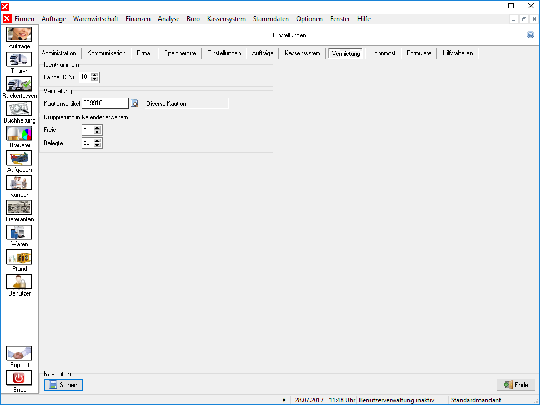Switch to the Hilfstabellen tab
The height and width of the screenshot is (405, 540).
tap(458, 53)
